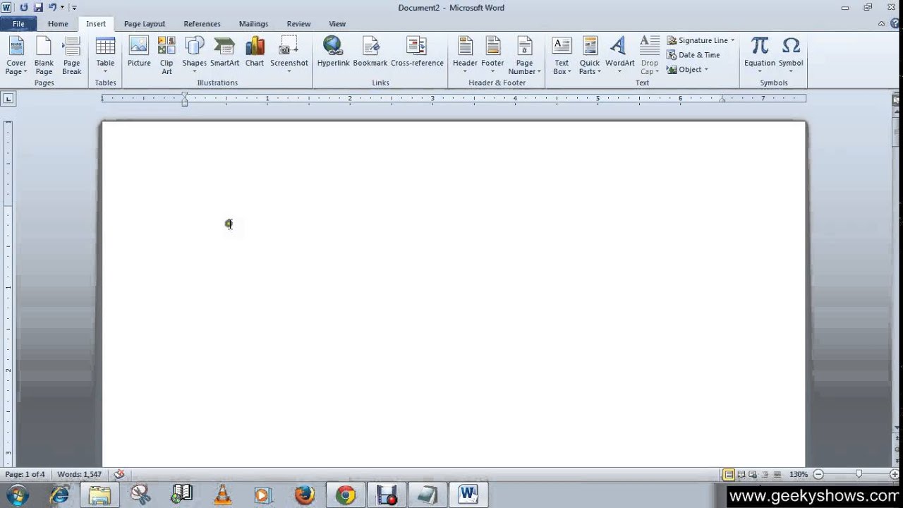Click the Redo/Repeat quick access icon
Screen dimensions: 903x508
coord(24,7)
